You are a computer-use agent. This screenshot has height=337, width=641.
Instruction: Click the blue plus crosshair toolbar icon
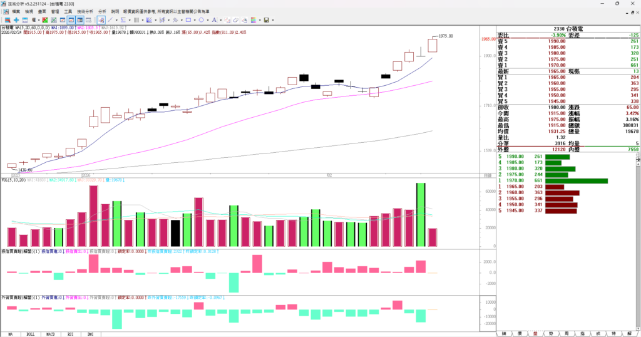click(x=16, y=20)
